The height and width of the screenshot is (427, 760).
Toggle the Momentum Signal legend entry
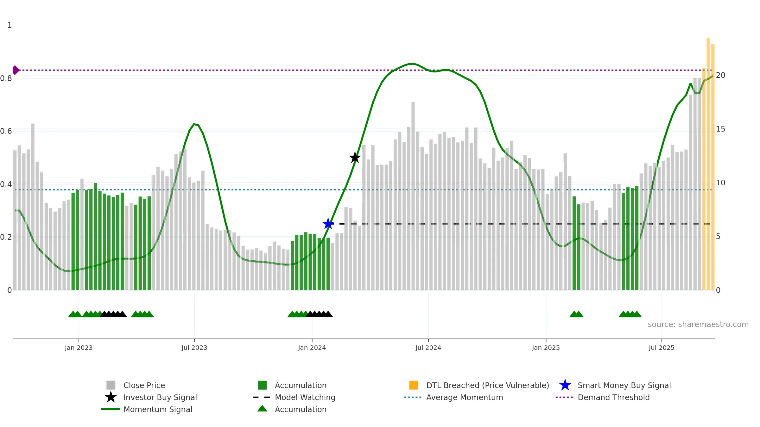pos(147,409)
